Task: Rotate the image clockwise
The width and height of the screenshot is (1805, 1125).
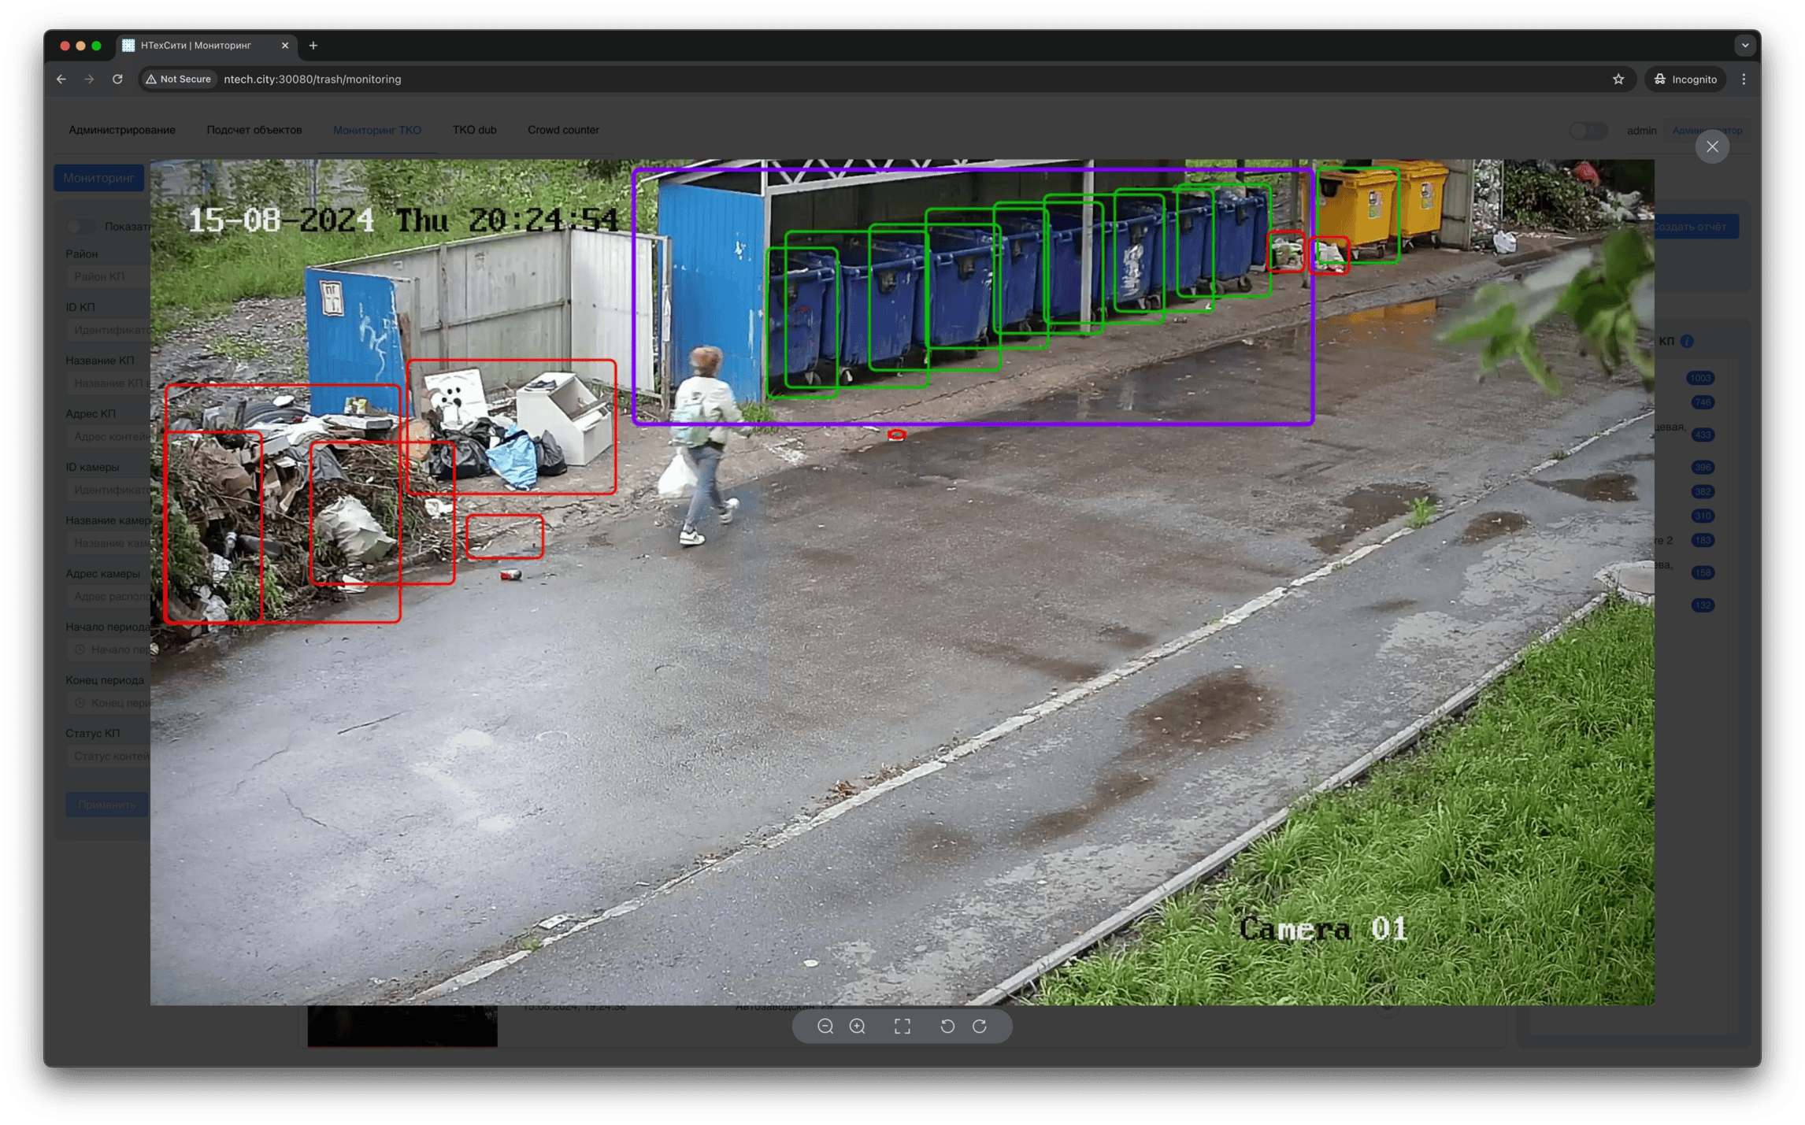Action: [980, 1026]
